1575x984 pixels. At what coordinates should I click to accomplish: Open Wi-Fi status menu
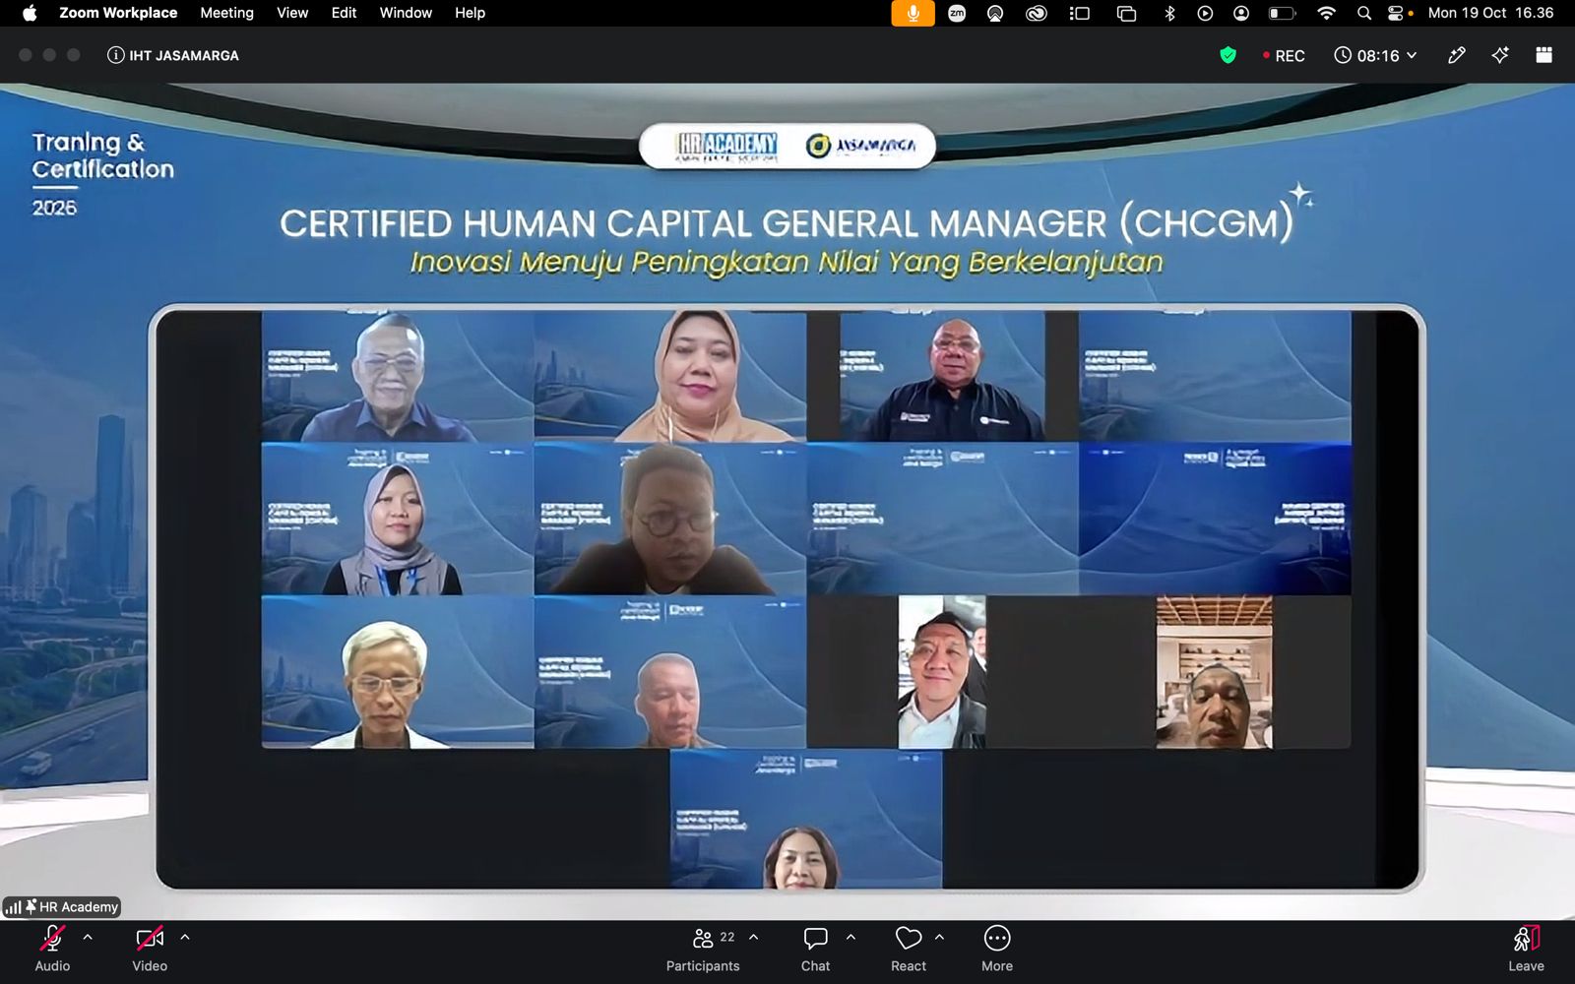tap(1326, 13)
